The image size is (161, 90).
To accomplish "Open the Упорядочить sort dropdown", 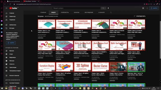I will pos(140,16).
